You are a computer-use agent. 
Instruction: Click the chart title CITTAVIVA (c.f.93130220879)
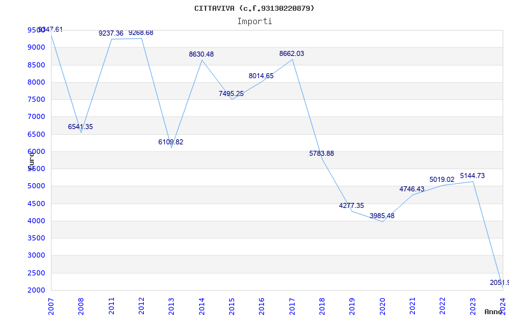click(254, 8)
